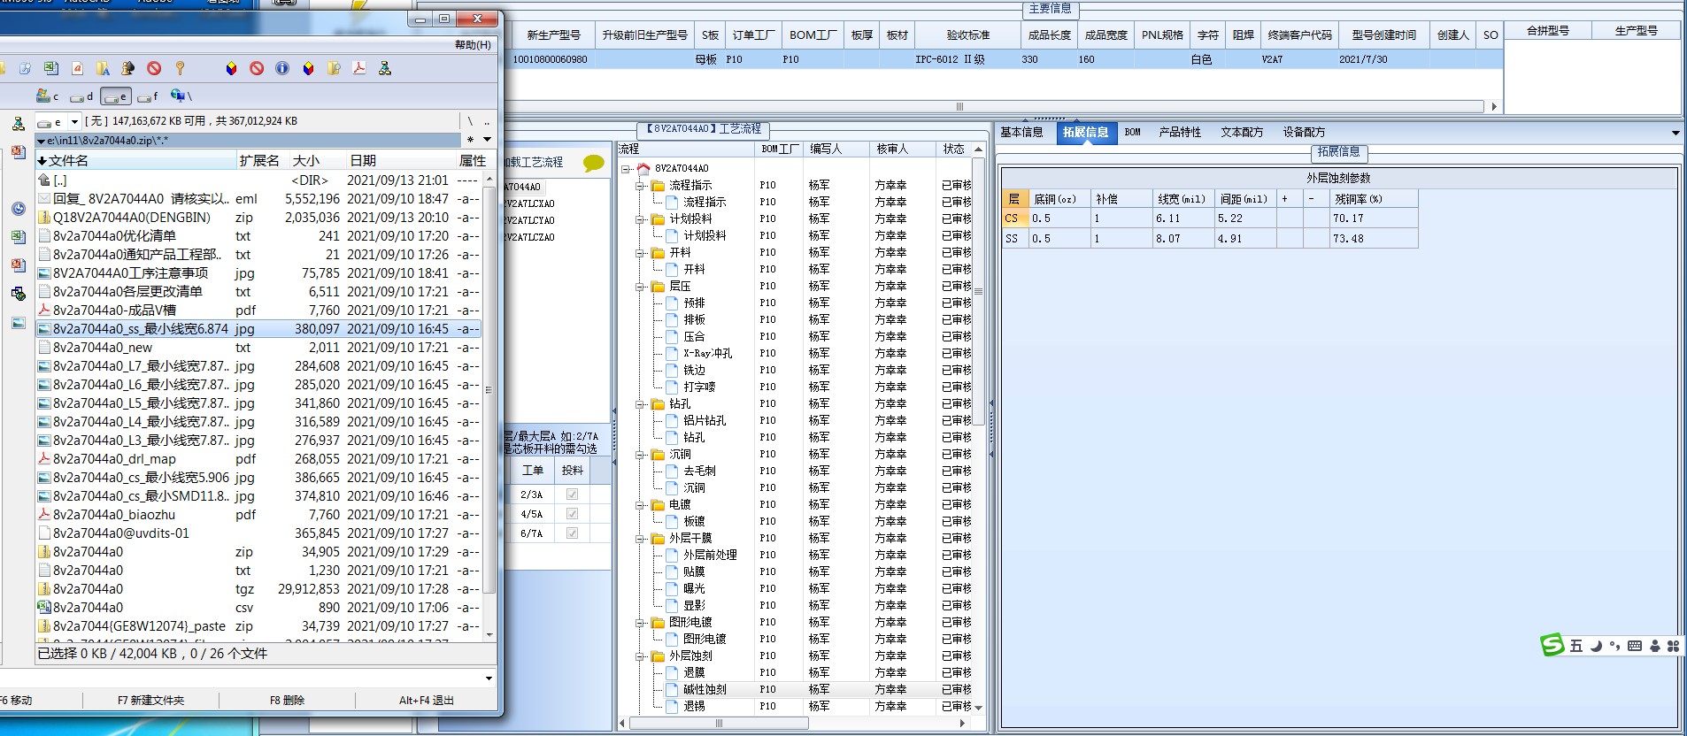Click the user icon on IME bar
Image resolution: width=1687 pixels, height=736 pixels.
1654,646
